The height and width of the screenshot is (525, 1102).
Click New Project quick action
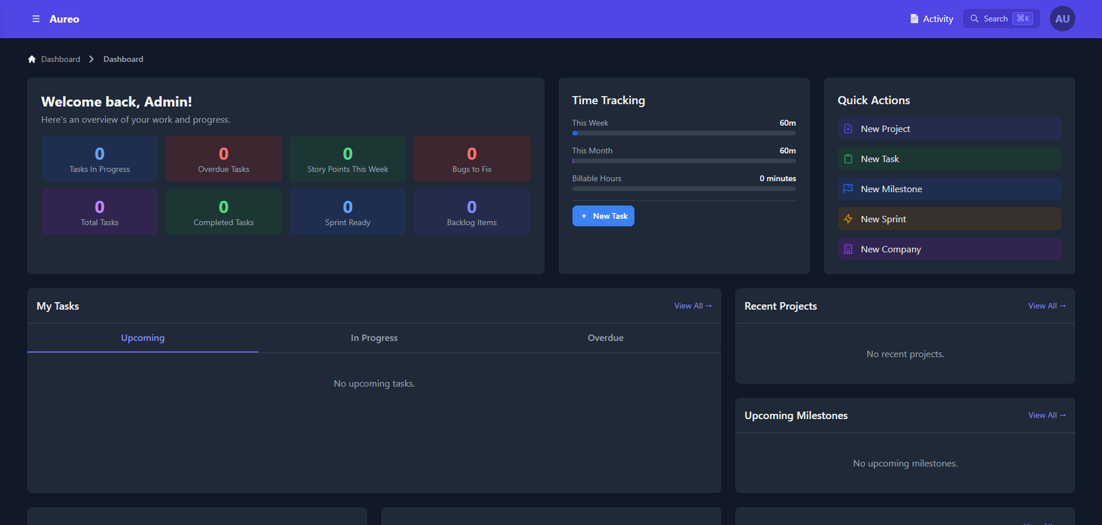pos(949,129)
